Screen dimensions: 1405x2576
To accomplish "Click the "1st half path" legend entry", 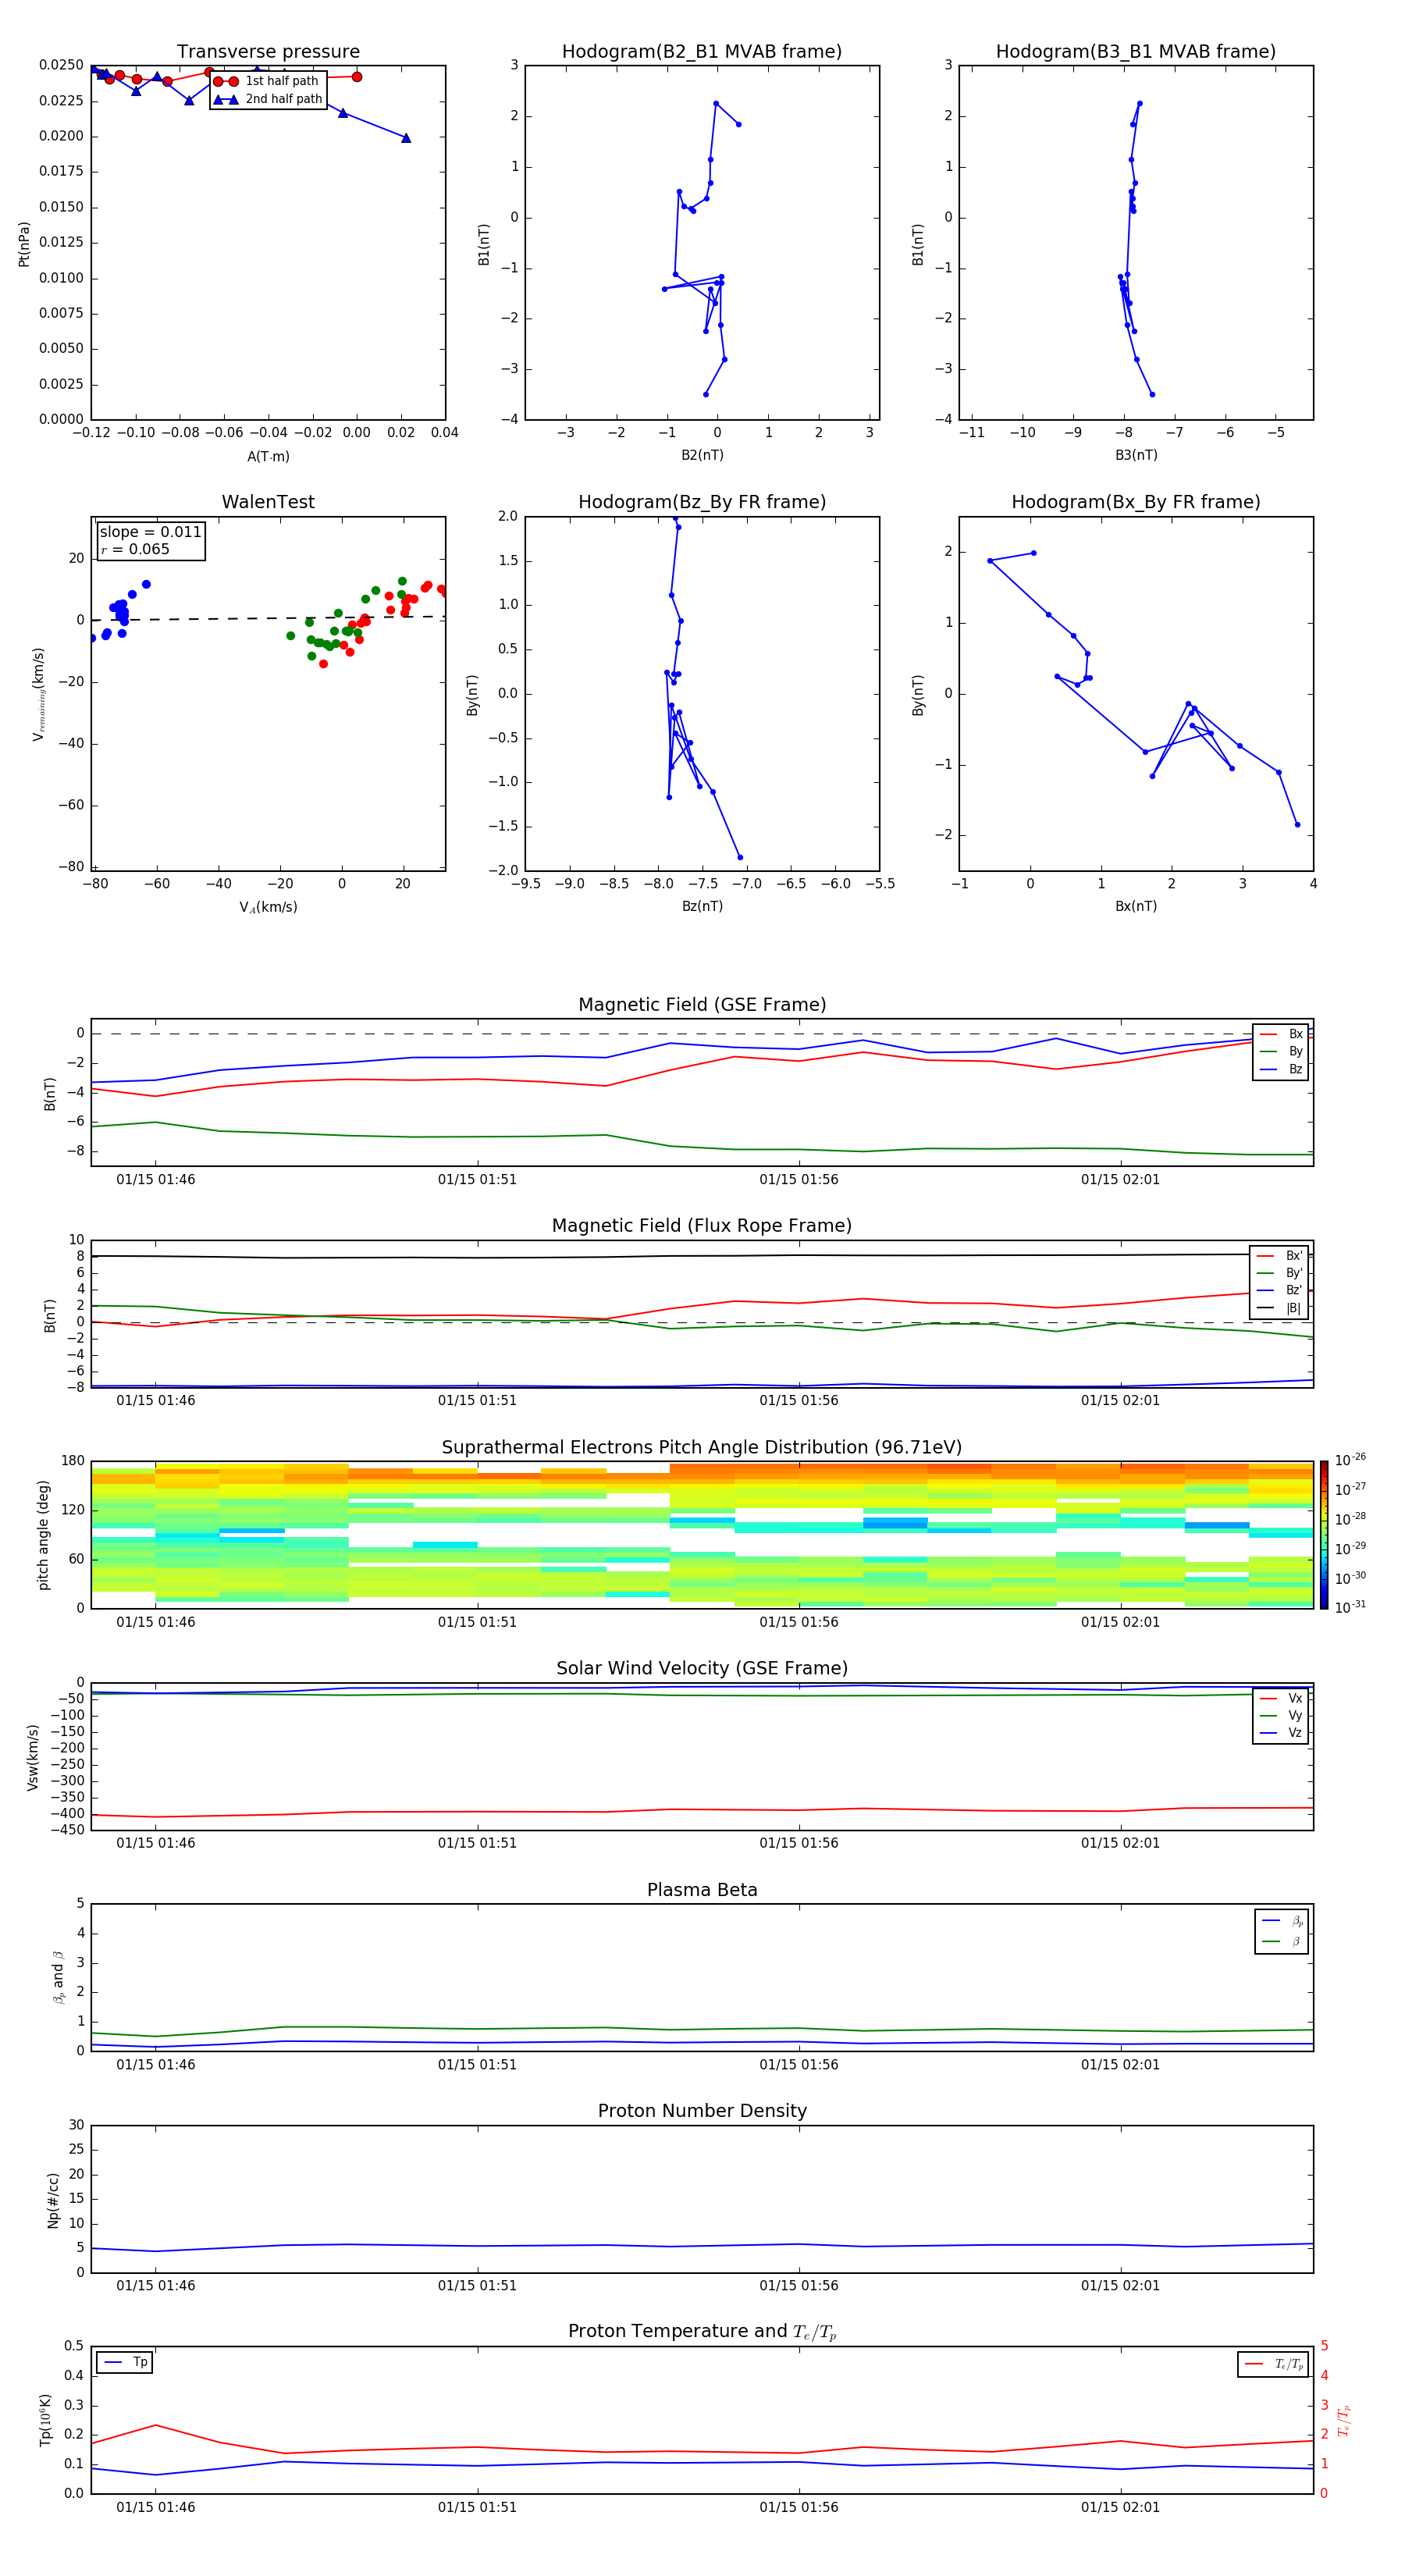I will (x=267, y=81).
